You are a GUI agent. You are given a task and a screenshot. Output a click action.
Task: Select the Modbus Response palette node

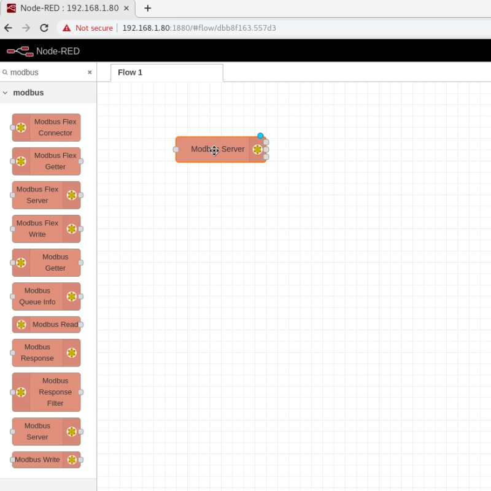click(x=47, y=353)
